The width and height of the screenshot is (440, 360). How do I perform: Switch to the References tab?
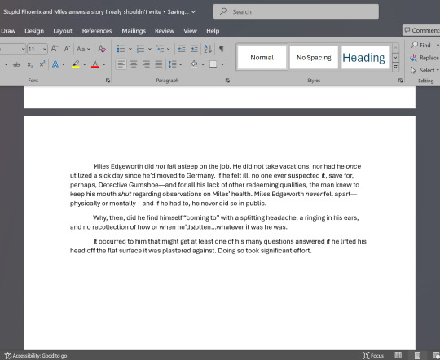coord(97,31)
